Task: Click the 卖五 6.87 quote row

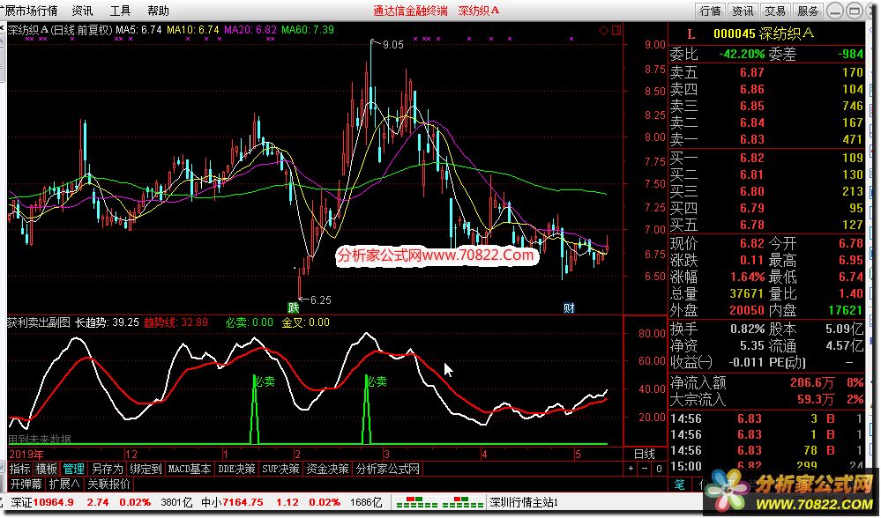Action: pos(766,72)
